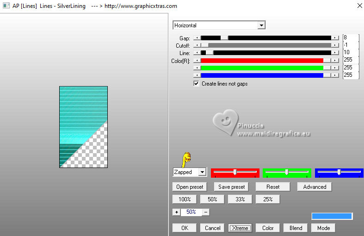This screenshot has width=364, height=236.
Task: Click the red Color[R] slider right arrow
Action: coord(335,61)
